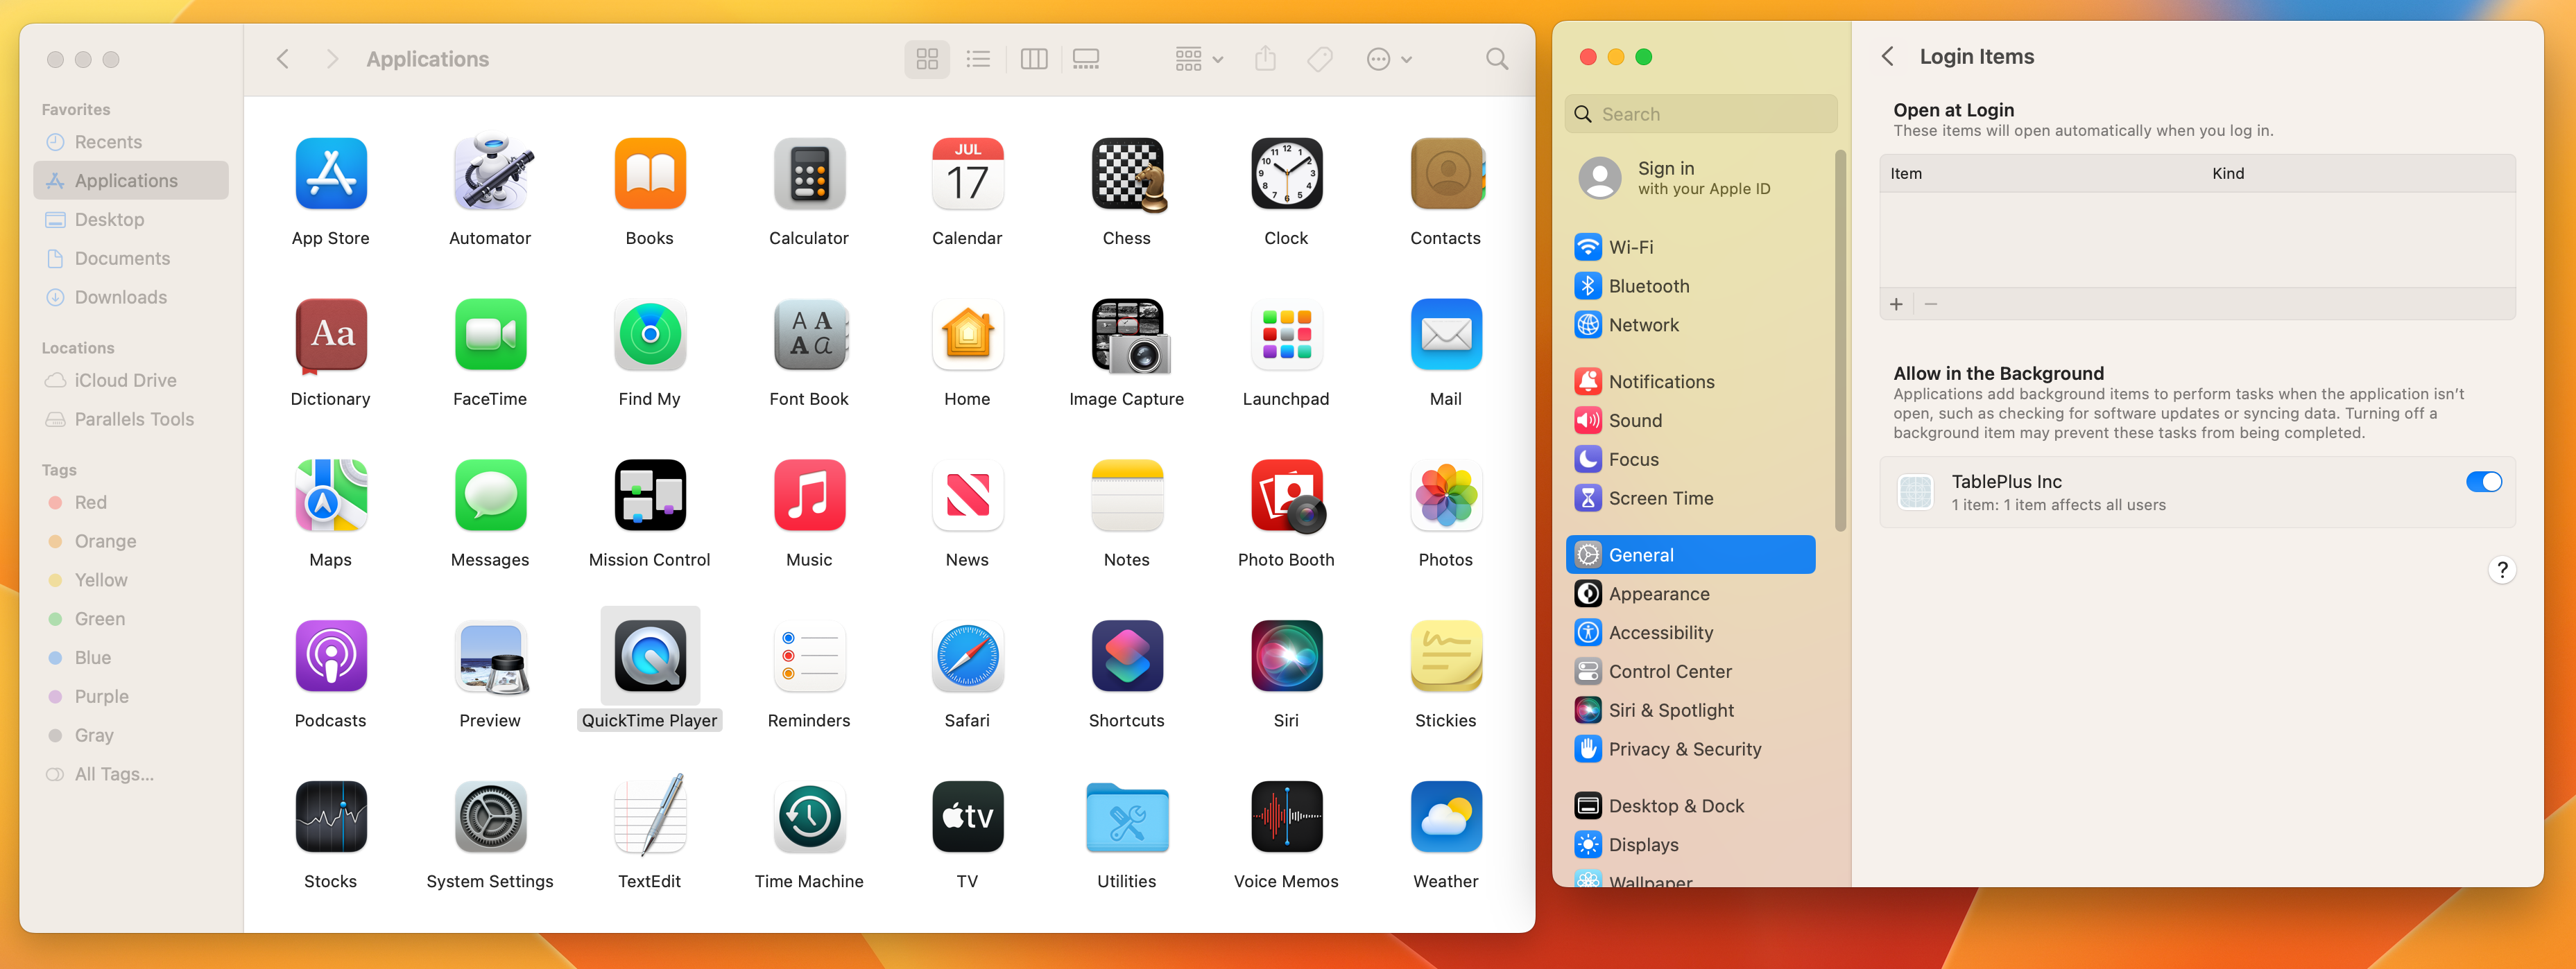Open the QuickTime Player app icon
Screen dimensions: 2576x969
click(649, 656)
